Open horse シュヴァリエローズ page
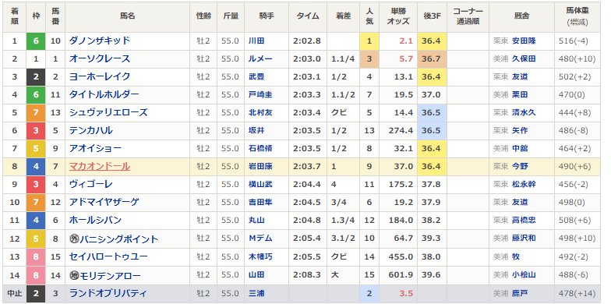 tap(108, 112)
